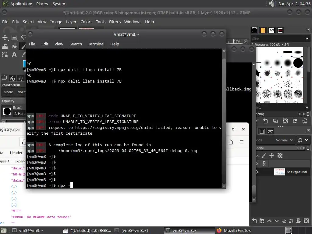Viewport: 312px width, 234px height.
Task: Open the layer mode group switch dropdown
Action: pos(303,140)
